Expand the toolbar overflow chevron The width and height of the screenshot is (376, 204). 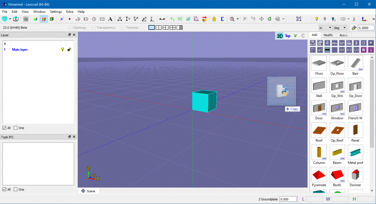pyautogui.click(x=373, y=19)
